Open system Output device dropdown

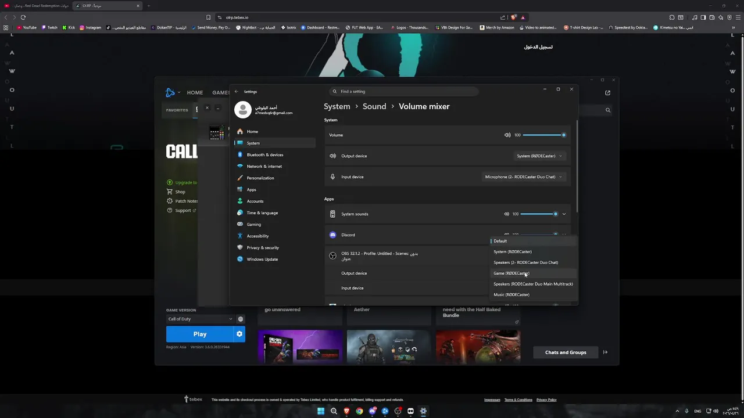pos(539,156)
